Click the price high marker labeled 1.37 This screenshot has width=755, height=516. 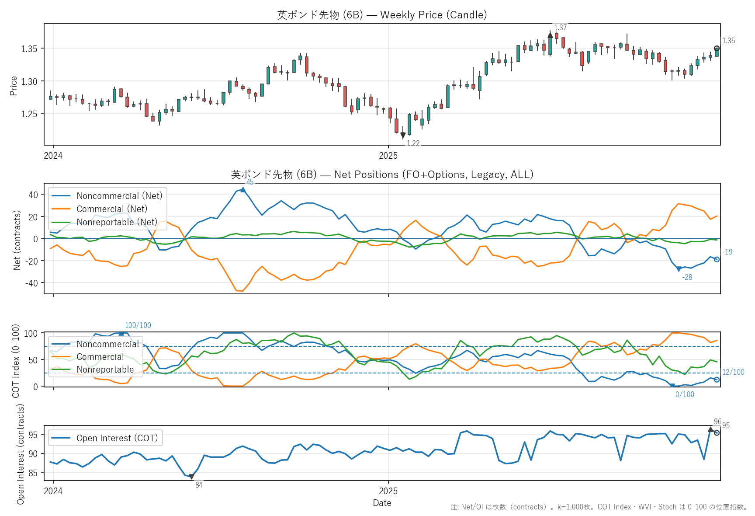pos(550,35)
